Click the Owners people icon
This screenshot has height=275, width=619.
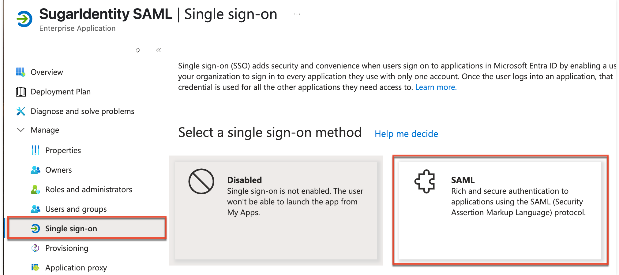pos(36,170)
